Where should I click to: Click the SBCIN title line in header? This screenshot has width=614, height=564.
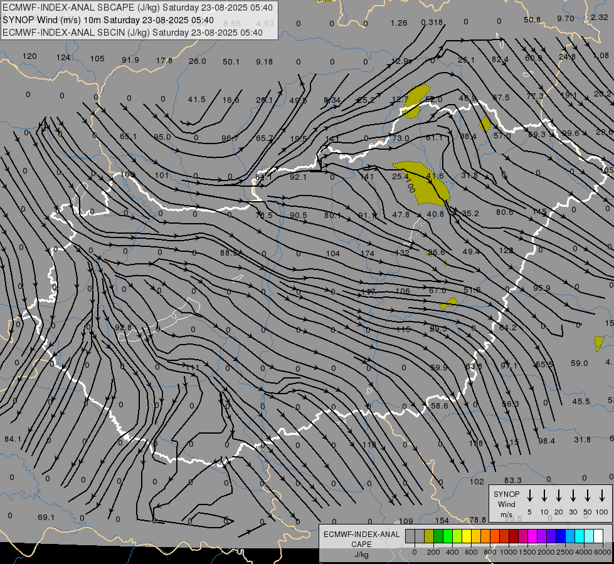[x=132, y=33]
